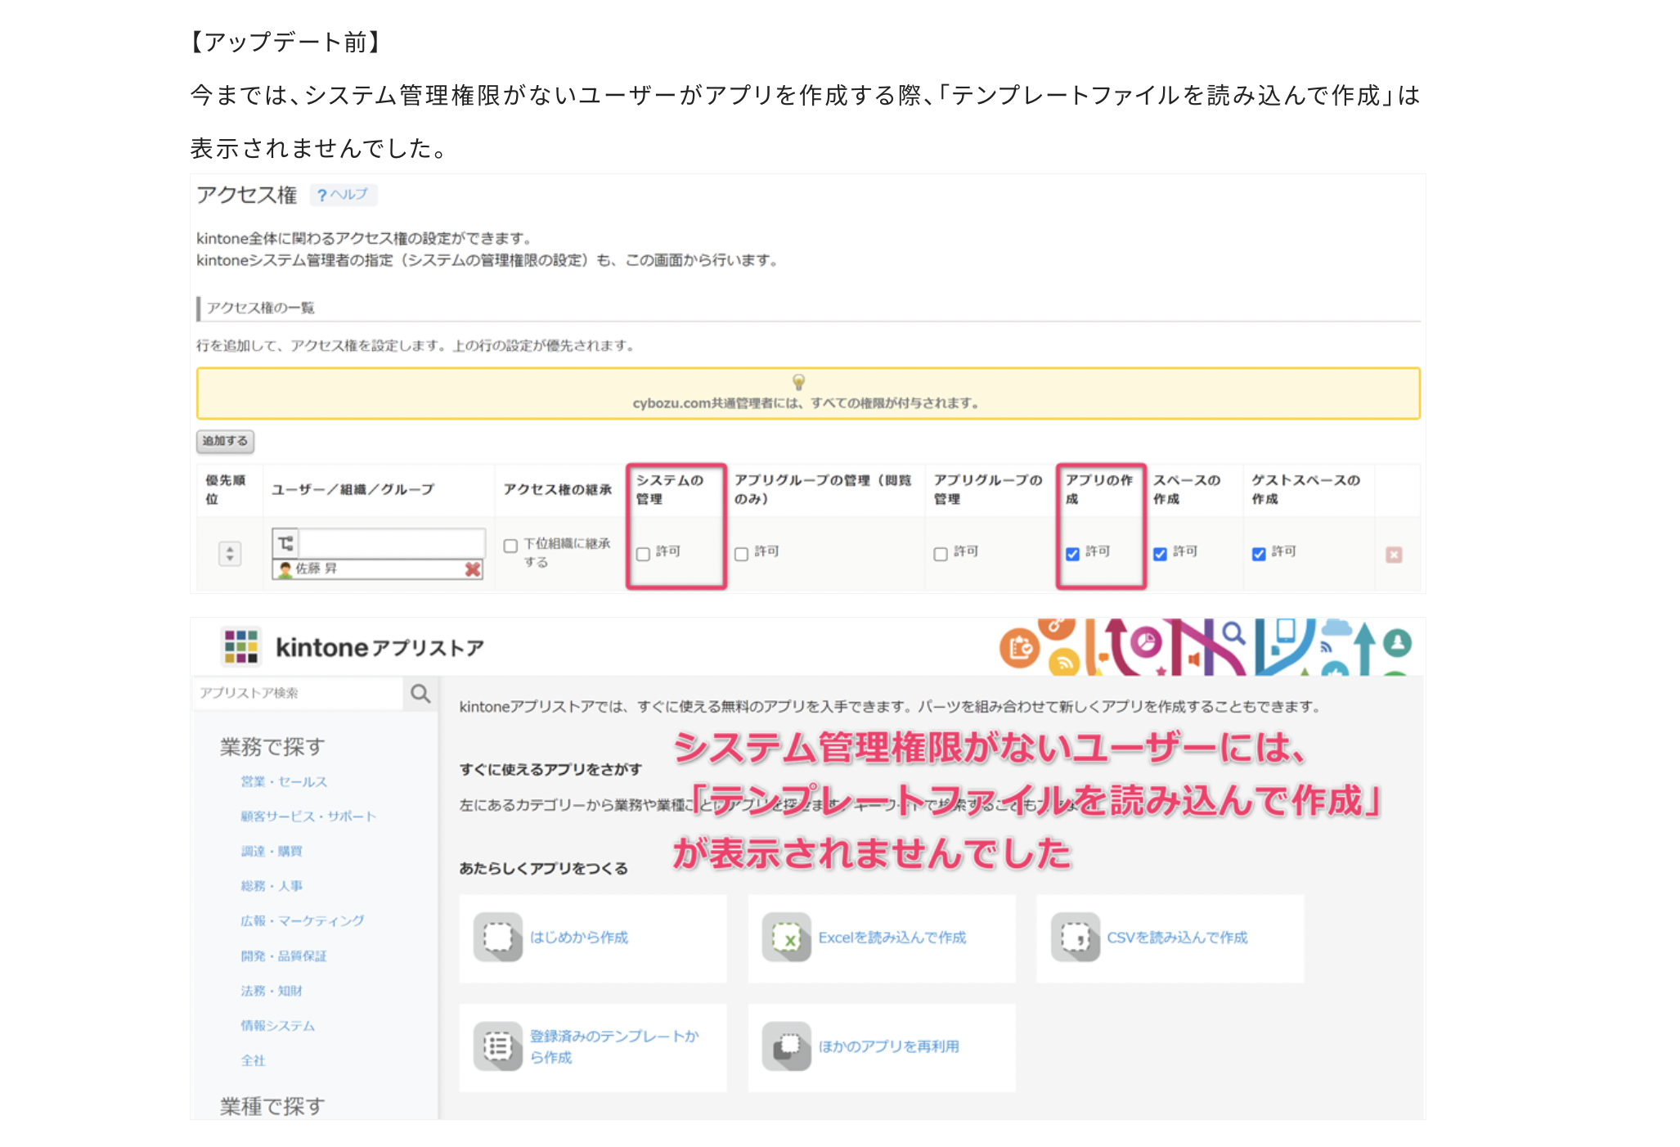Click the kintone app store grid logo
This screenshot has height=1147, width=1680.
coord(240,646)
